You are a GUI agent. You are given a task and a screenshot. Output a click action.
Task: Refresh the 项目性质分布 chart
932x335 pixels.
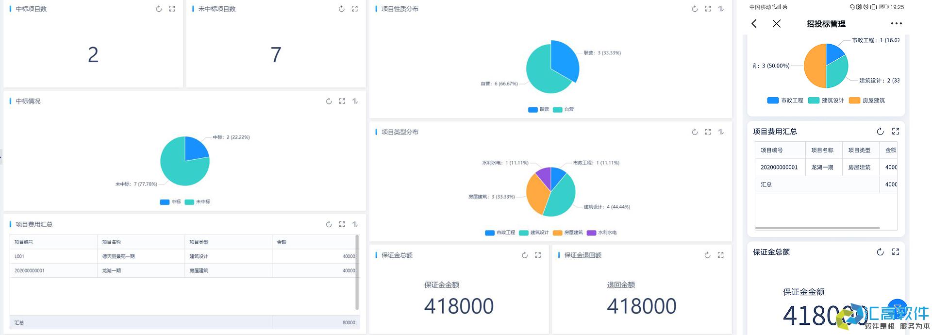click(x=695, y=9)
